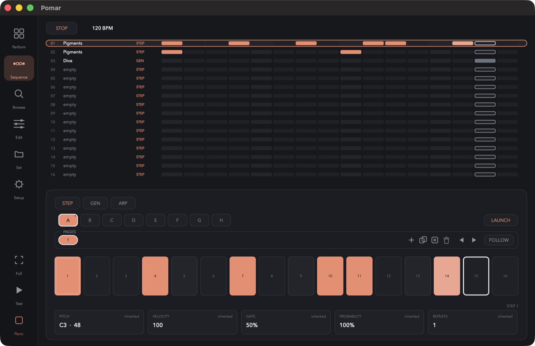Screen dimensions: 535x346
Task: Select pattern H
Action: point(221,220)
